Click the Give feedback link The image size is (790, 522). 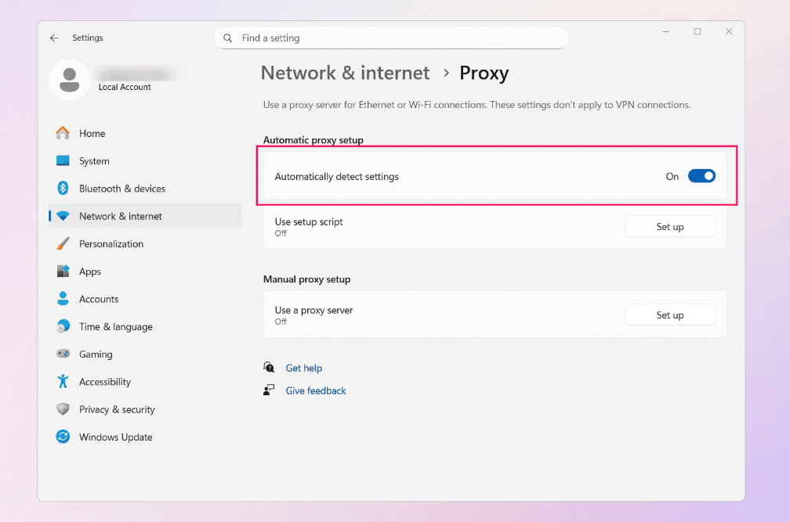click(315, 391)
